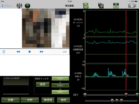Tap the 取得済 button

point(48,100)
